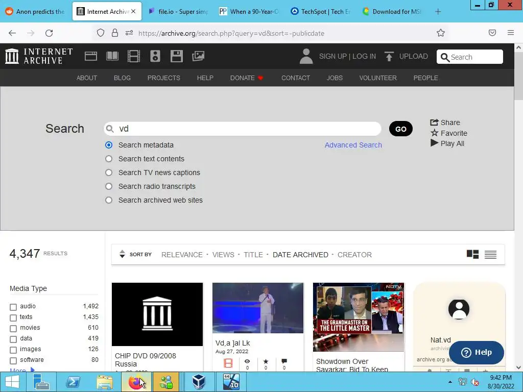Open Advanced Search link
Image resolution: width=523 pixels, height=392 pixels.
coord(353,145)
